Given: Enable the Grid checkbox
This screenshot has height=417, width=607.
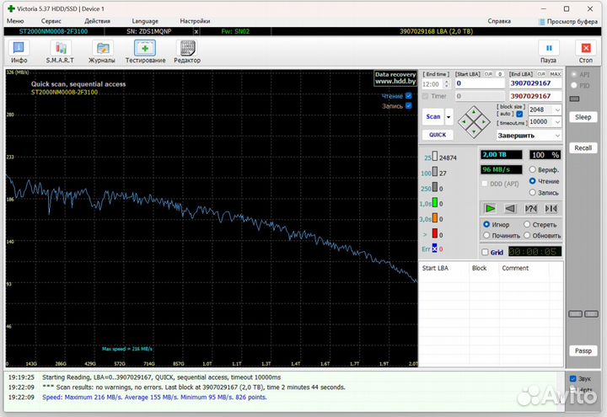Looking at the screenshot, I should [x=485, y=252].
